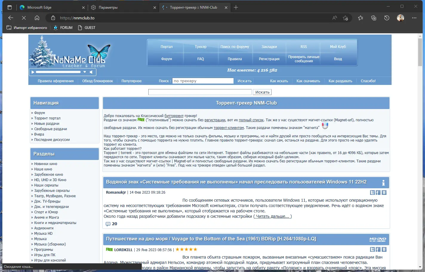Mute the site audio player speaker
The width and height of the screenshot is (425, 272).
[x=91, y=72]
